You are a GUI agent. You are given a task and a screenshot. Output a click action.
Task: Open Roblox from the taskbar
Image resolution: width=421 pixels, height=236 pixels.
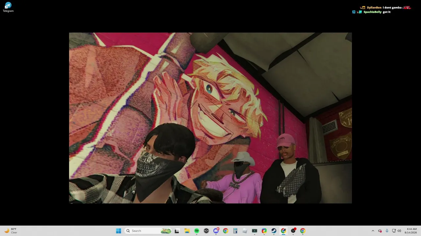click(245, 231)
